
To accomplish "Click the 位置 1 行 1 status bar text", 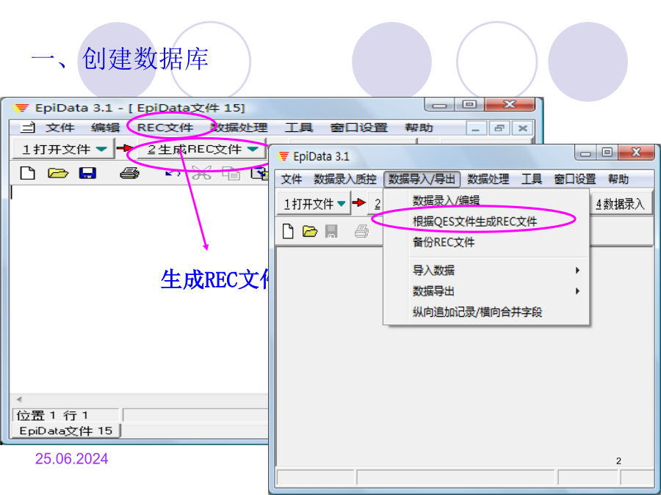I will click(x=52, y=416).
